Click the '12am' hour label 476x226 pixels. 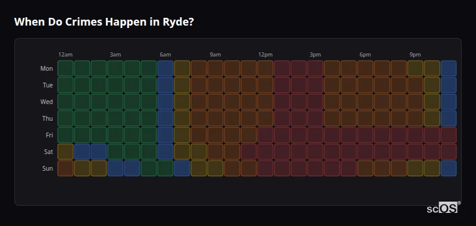pyautogui.click(x=65, y=55)
